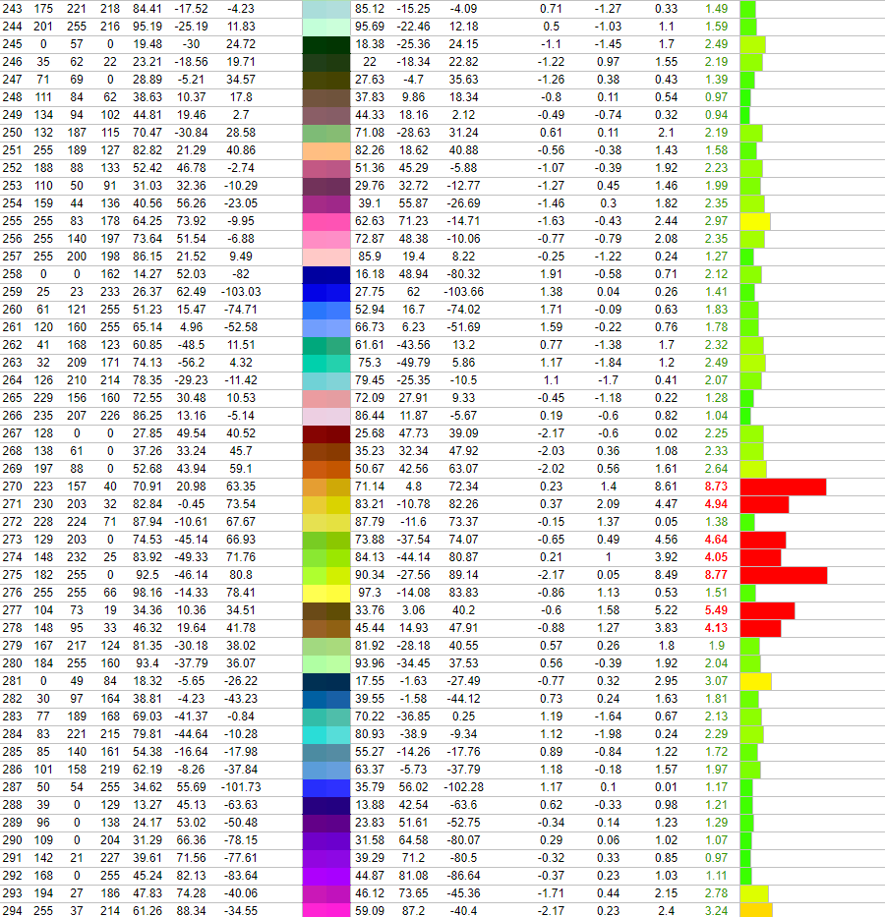This screenshot has width=885, height=917.
Task: Click the delta value 3.07
Action: [x=716, y=681]
